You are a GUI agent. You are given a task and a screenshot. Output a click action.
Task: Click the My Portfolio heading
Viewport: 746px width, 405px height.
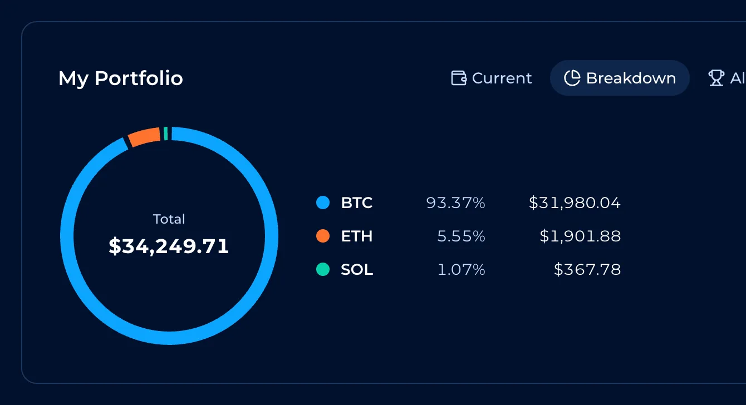(121, 78)
